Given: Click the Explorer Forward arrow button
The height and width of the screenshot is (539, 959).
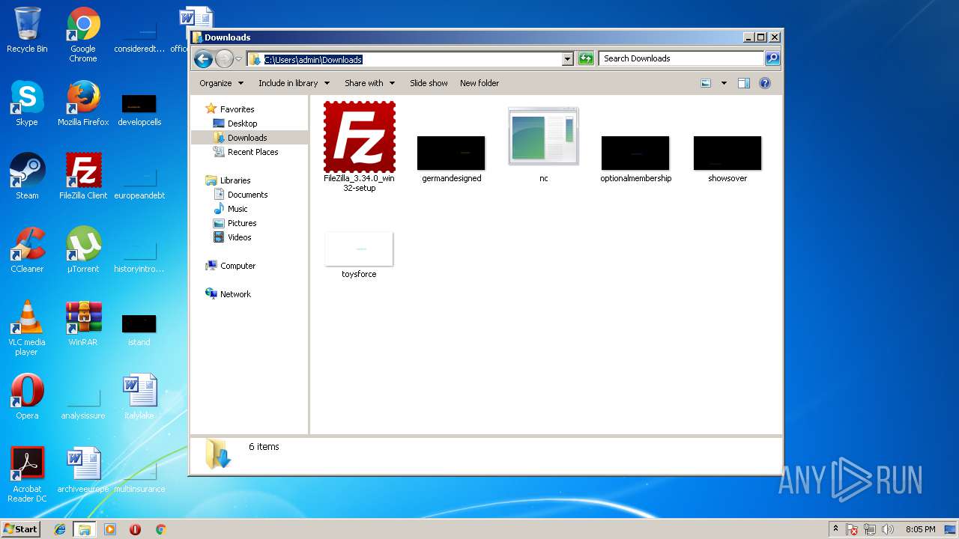Looking at the screenshot, I should [224, 58].
